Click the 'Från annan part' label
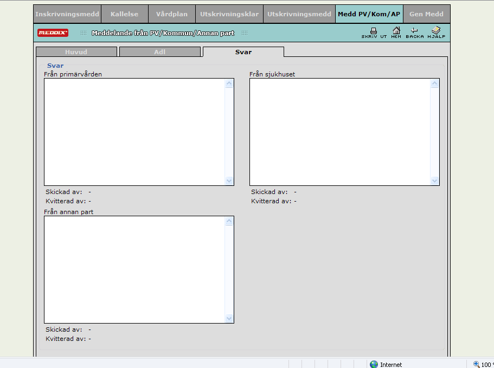 [x=68, y=212]
